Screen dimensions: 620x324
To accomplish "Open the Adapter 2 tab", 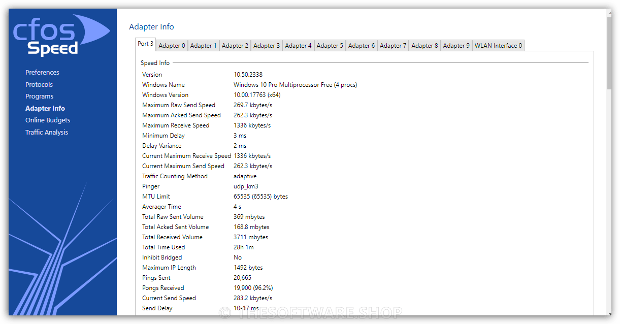I will tap(235, 46).
